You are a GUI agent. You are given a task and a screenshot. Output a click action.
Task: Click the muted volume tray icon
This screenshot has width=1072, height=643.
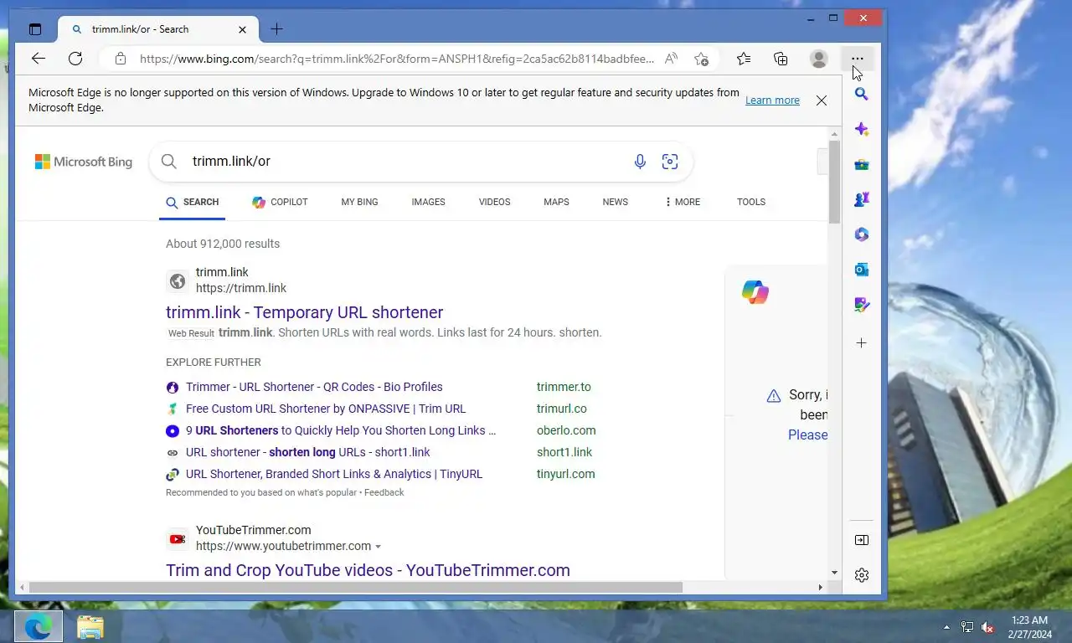point(987,627)
